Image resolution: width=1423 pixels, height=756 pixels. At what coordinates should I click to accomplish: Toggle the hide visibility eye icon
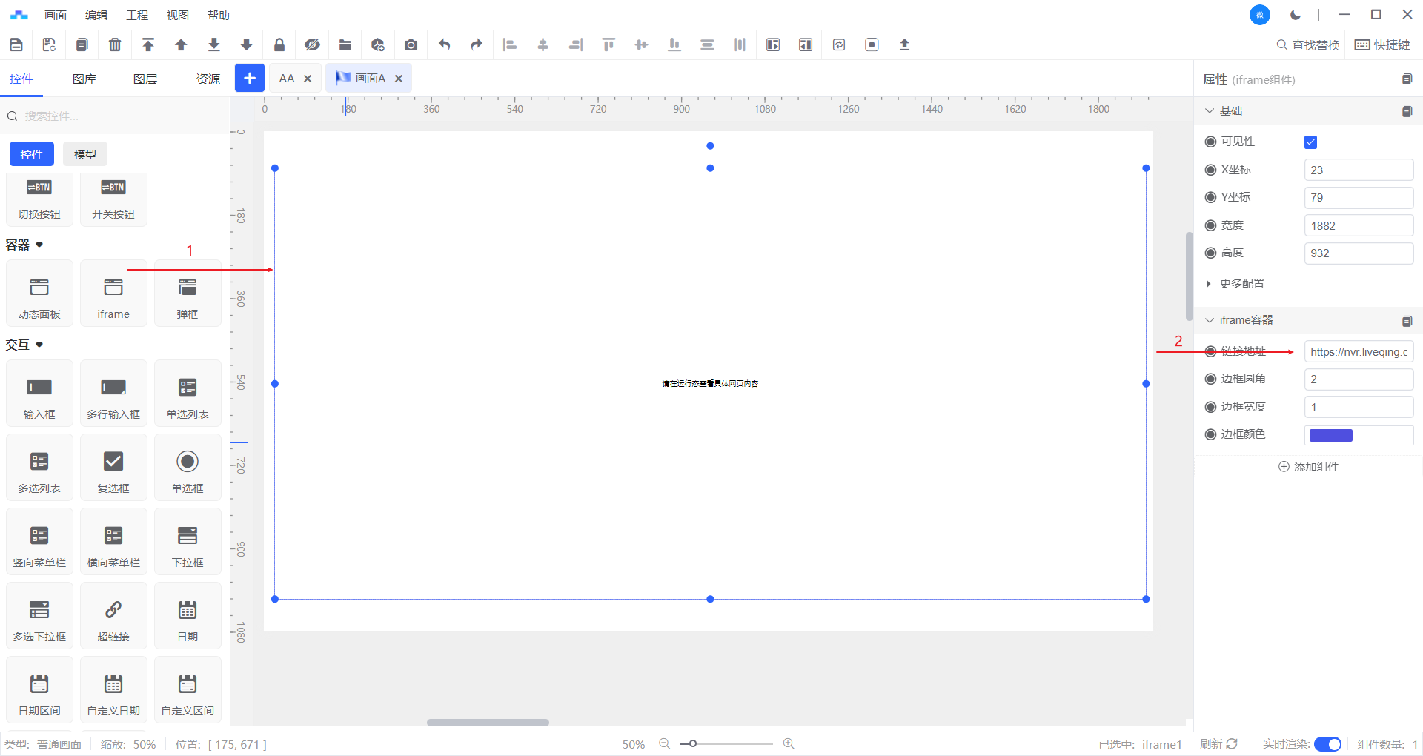(x=312, y=45)
